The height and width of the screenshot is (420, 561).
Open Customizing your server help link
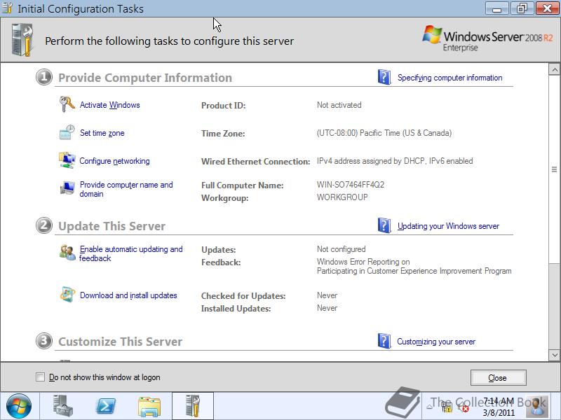pos(436,342)
